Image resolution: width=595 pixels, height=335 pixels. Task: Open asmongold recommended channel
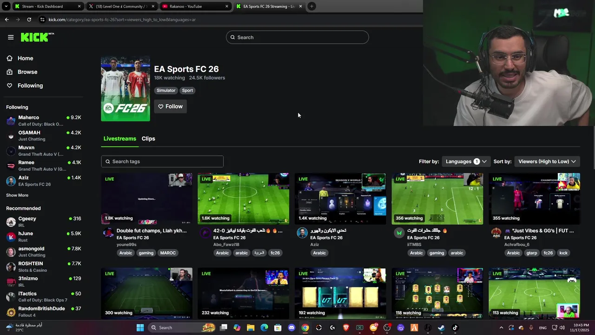click(x=44, y=252)
